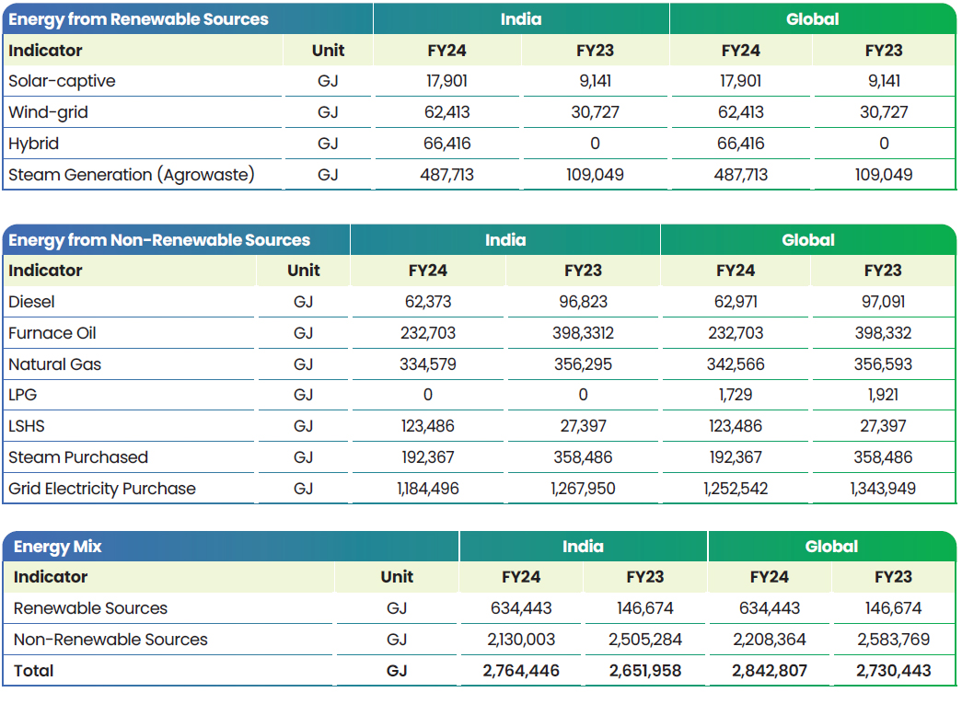Click 'Global' header in the Energy Mix table
Screen dimensions: 962x704
[x=831, y=547]
